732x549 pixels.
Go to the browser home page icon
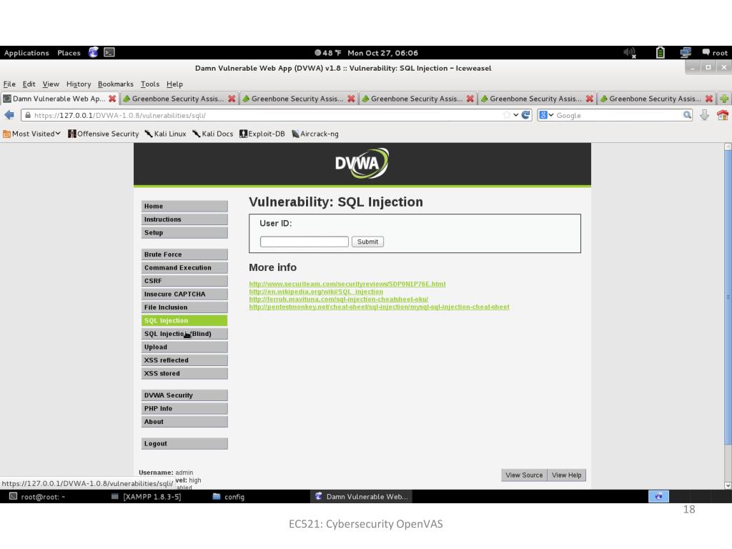click(x=723, y=115)
